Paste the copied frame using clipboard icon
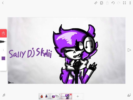 (107, 3)
